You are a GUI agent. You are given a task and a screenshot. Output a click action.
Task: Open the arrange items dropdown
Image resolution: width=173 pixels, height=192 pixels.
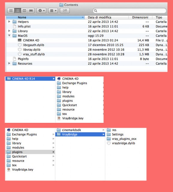coord(53,11)
